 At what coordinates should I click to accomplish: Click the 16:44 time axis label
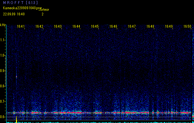(x=76, y=26)
